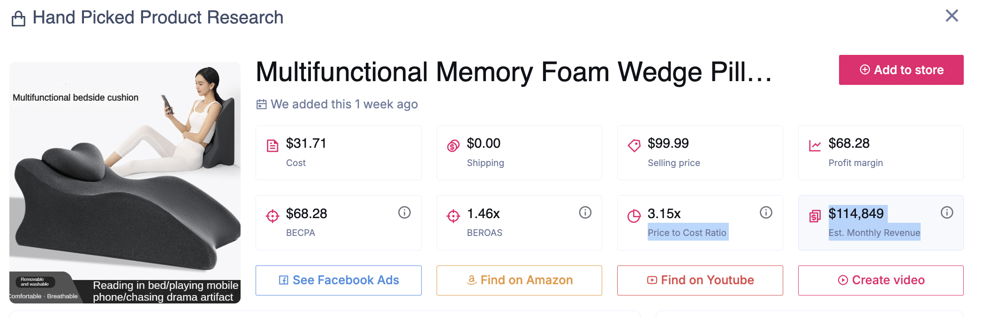Click the Shipping coin icon
Viewport: 983px width, 318px height.
tap(453, 146)
